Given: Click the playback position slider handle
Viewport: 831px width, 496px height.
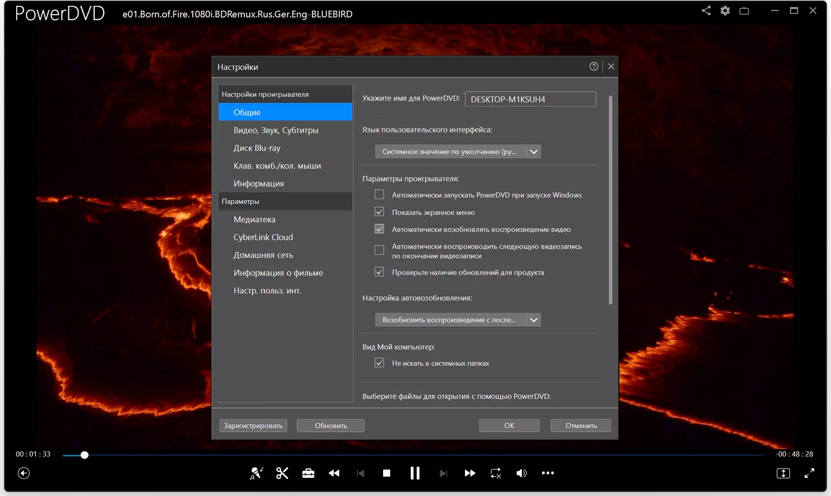Looking at the screenshot, I should pos(85,455).
